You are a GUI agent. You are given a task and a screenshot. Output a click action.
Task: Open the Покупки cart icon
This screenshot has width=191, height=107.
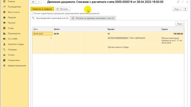(x=4, y=23)
